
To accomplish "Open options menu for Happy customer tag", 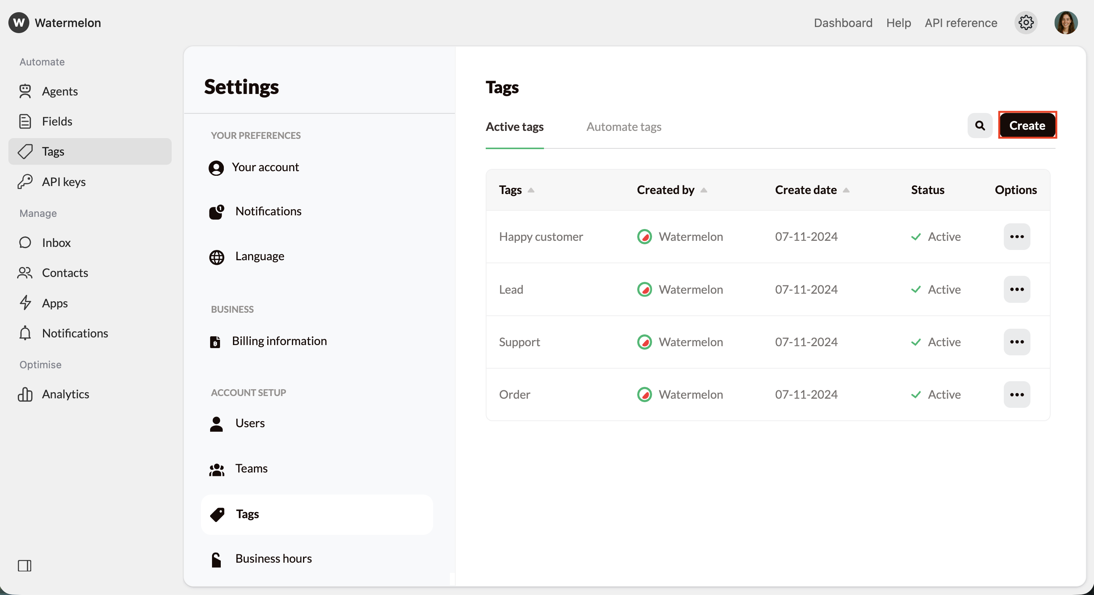I will coord(1016,236).
